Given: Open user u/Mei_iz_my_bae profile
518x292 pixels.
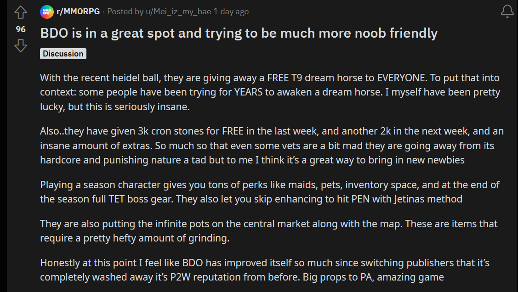Looking at the screenshot, I should pyautogui.click(x=178, y=11).
